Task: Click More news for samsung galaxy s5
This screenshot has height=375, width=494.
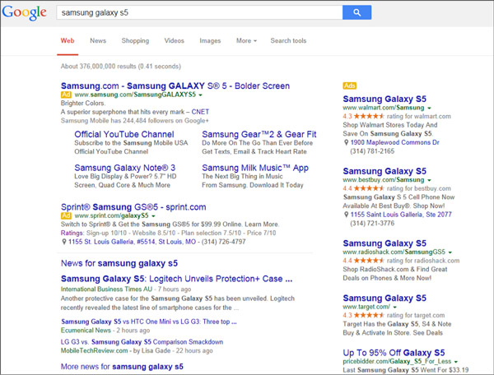Action: [x=122, y=367]
